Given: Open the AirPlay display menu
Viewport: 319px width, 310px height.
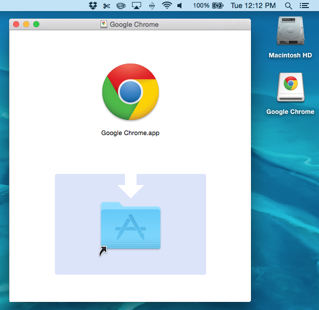Looking at the screenshot, I should tap(137, 6).
